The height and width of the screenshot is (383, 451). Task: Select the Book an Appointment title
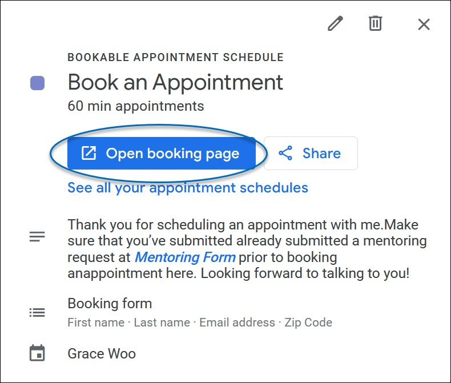[x=175, y=82]
